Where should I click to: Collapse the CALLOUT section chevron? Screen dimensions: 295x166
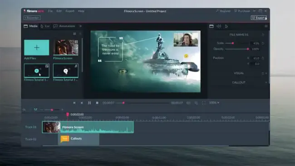coord(266,82)
